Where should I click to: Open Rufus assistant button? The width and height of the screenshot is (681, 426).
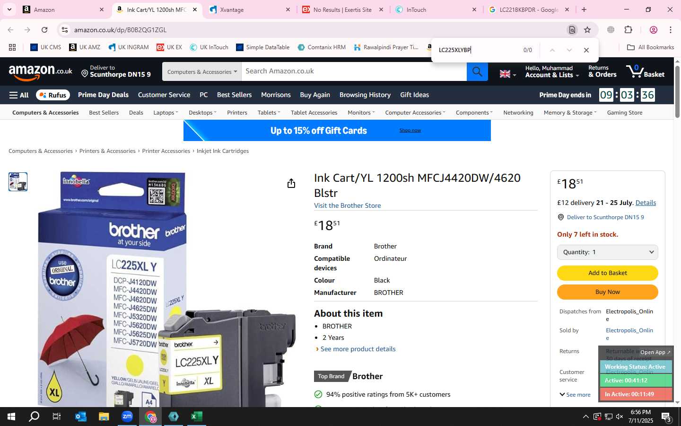53,95
